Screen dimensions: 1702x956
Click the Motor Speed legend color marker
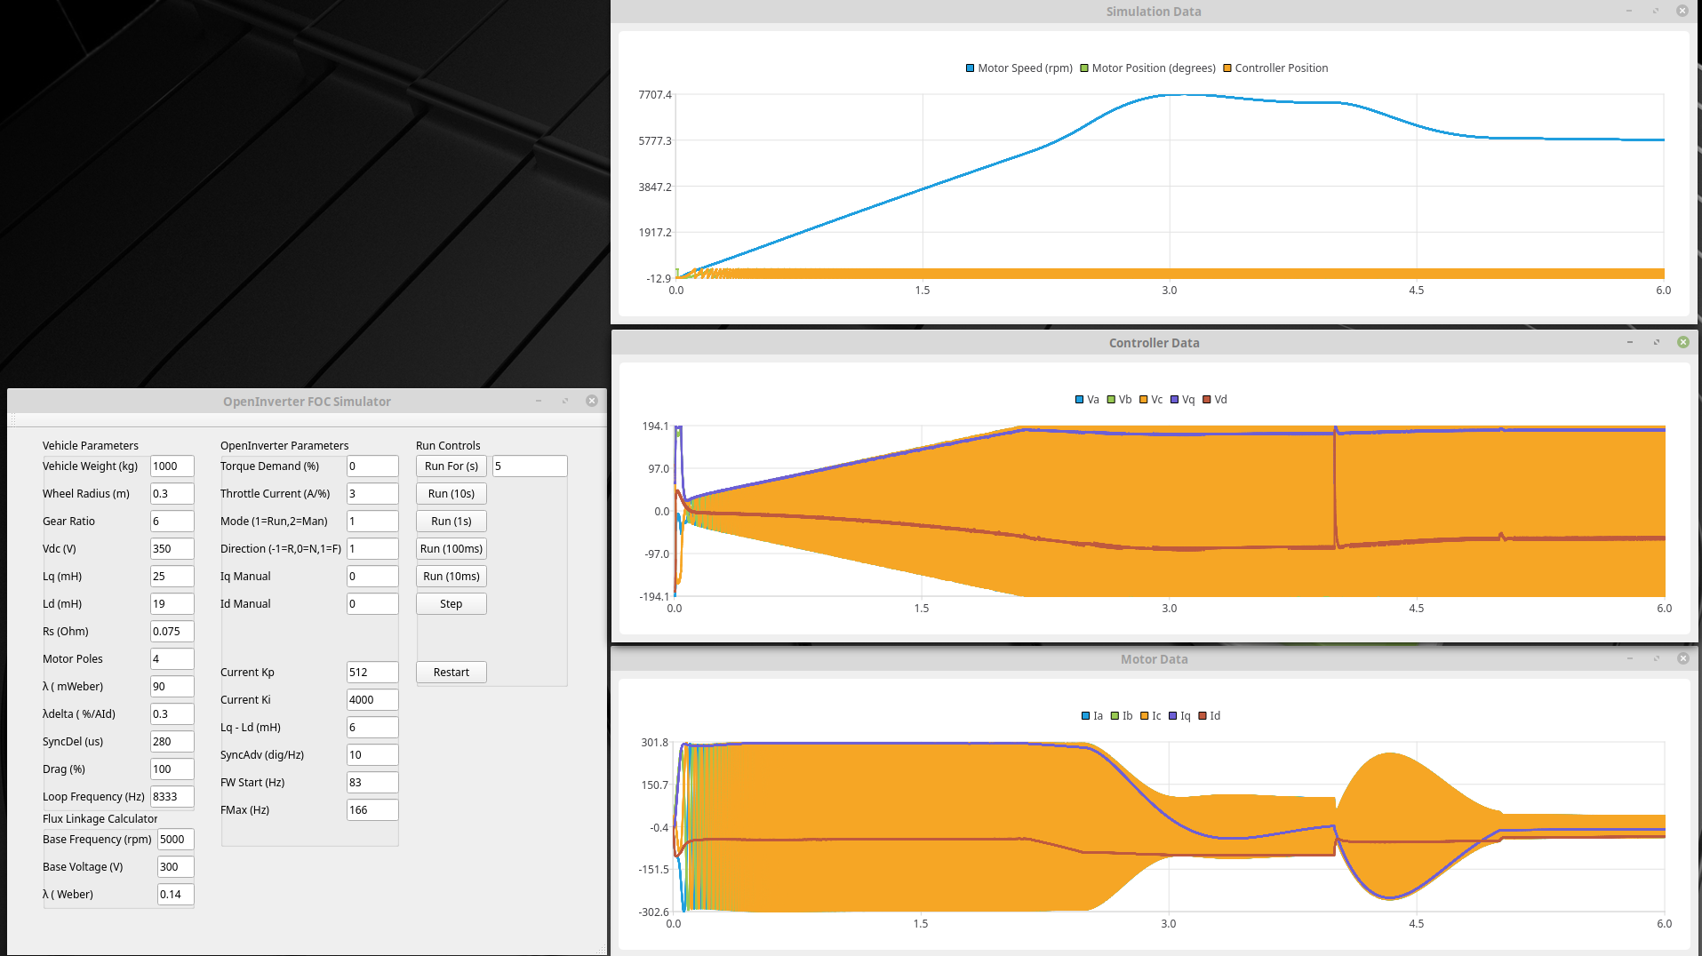[971, 68]
